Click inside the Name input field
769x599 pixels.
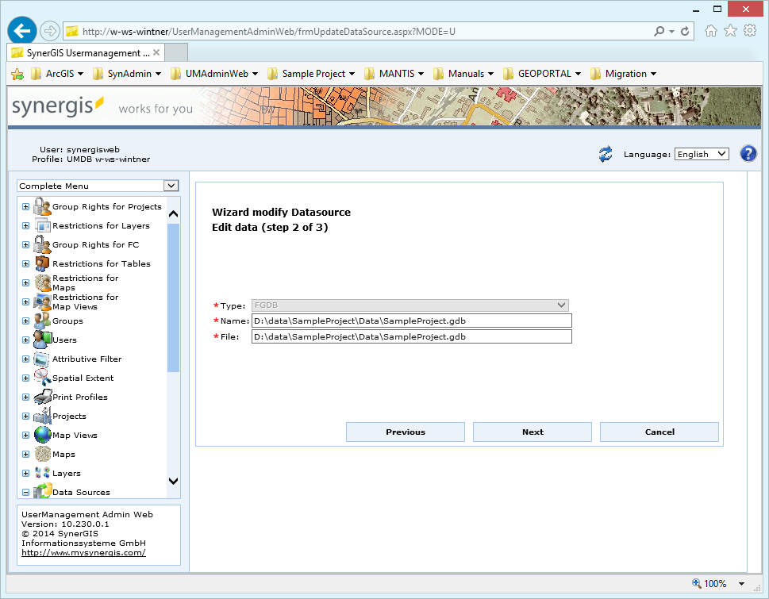tap(410, 321)
